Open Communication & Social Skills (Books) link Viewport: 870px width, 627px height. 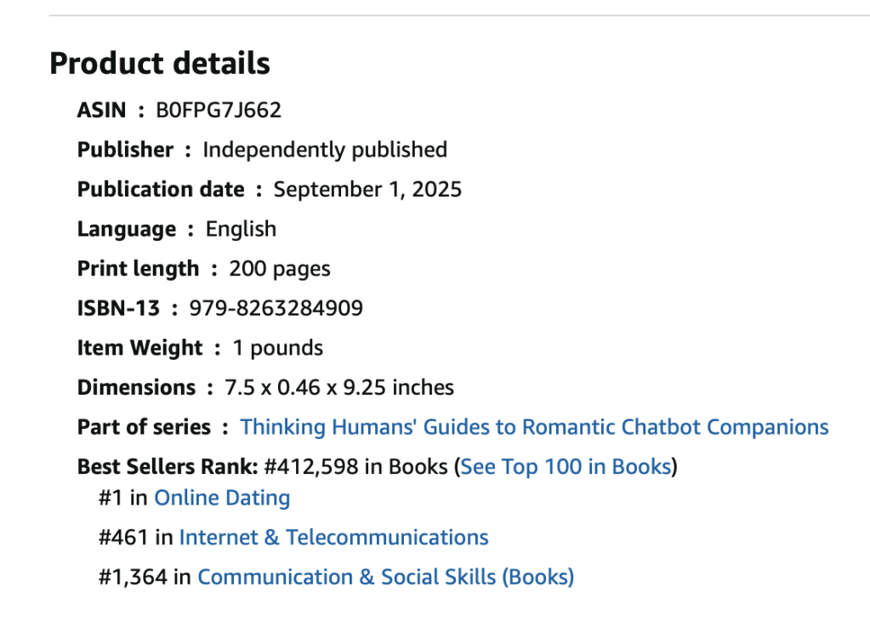coord(385,577)
